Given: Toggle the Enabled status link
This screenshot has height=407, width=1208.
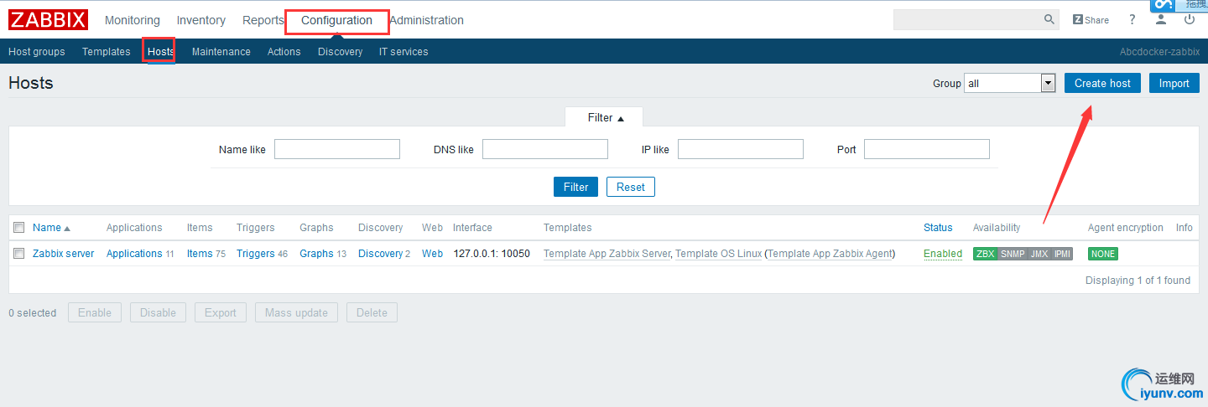Looking at the screenshot, I should point(943,254).
